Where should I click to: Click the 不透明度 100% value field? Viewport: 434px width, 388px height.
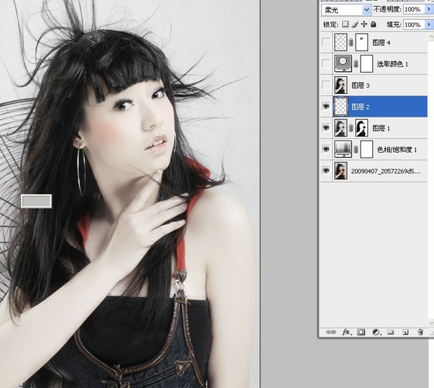[414, 10]
